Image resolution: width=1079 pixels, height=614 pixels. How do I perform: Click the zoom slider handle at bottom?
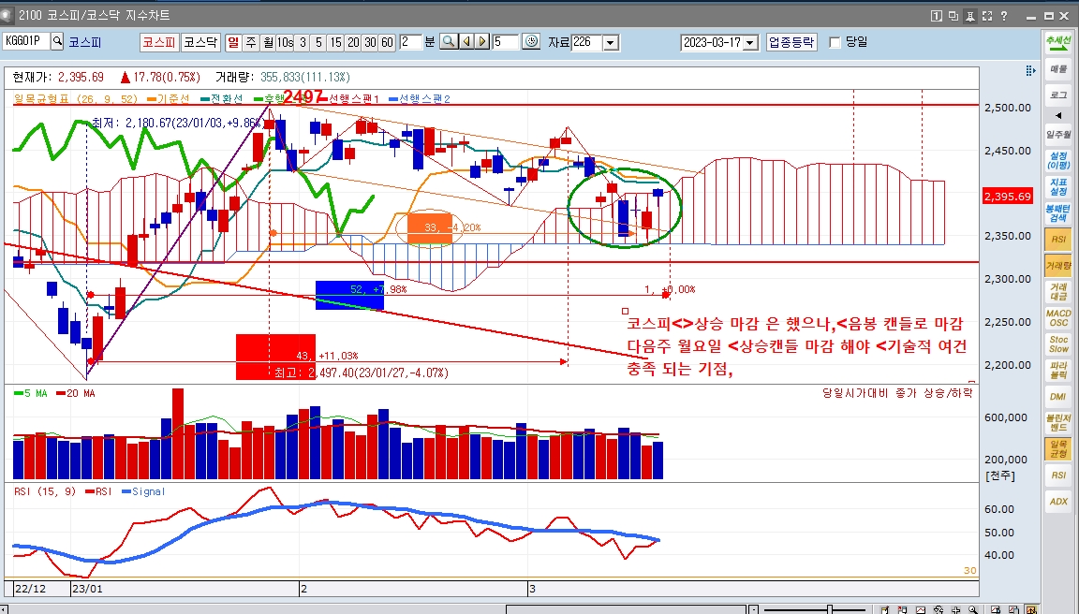point(831,609)
